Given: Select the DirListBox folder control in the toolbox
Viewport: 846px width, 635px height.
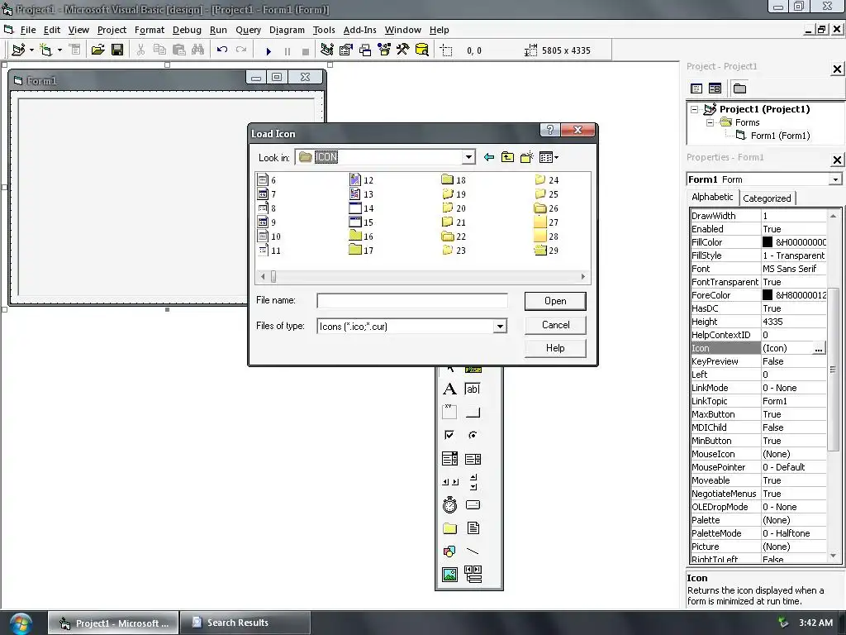Looking at the screenshot, I should [449, 528].
